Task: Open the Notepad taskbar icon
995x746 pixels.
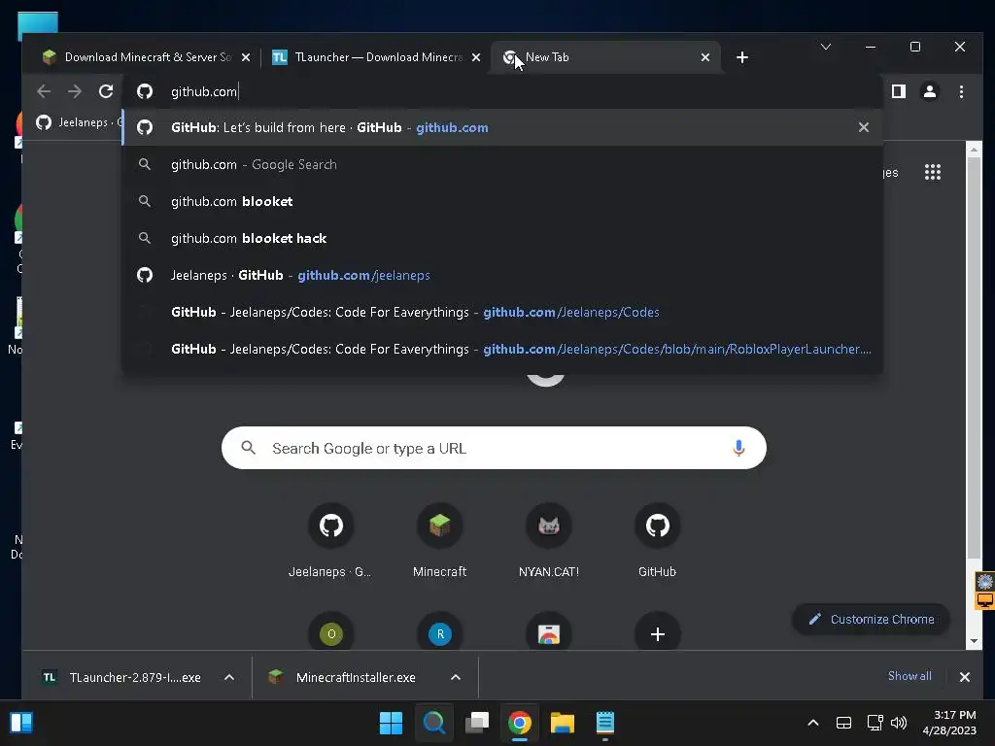Action: click(x=604, y=723)
